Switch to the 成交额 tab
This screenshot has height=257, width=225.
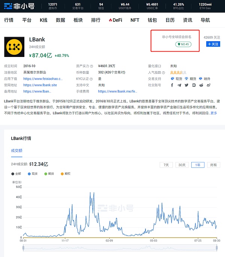coord(17,151)
